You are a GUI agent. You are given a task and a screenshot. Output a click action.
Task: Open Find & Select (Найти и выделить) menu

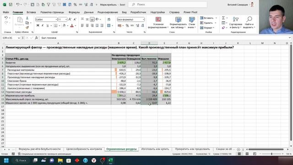(249, 22)
